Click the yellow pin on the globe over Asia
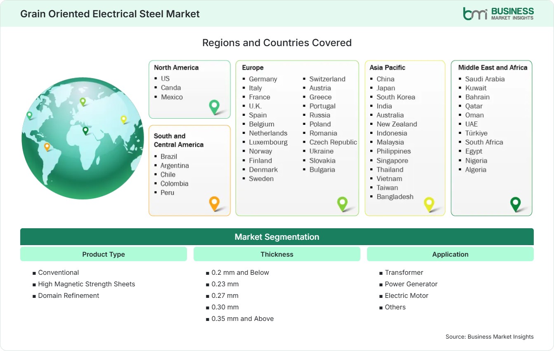The image size is (554, 351). (x=123, y=119)
